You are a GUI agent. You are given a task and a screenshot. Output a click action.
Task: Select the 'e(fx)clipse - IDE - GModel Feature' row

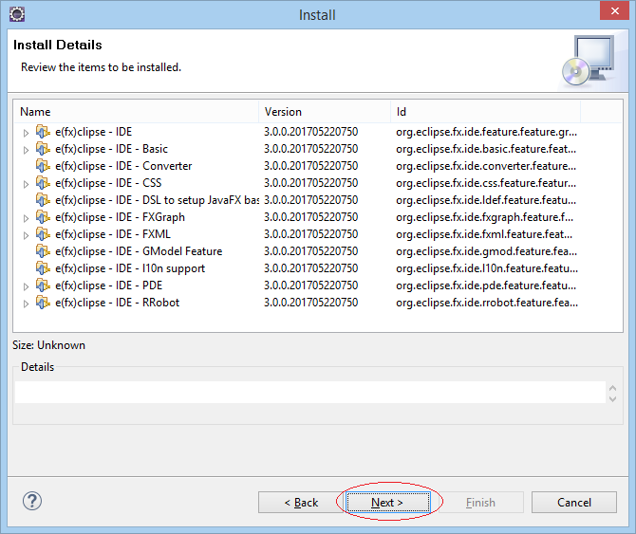(x=139, y=251)
